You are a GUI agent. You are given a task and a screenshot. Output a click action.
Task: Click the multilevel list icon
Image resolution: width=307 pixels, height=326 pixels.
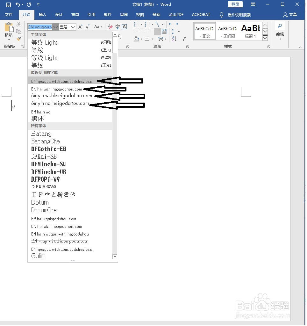158,24
